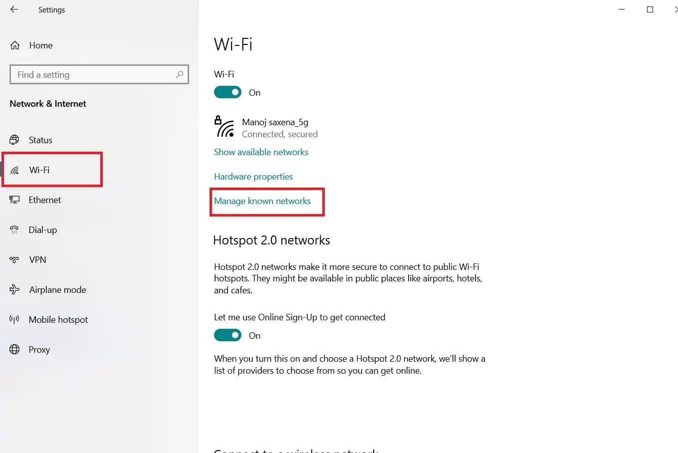The image size is (678, 453).
Task: Turn off the Wi-Fi toggle switch
Action: pyautogui.click(x=227, y=92)
